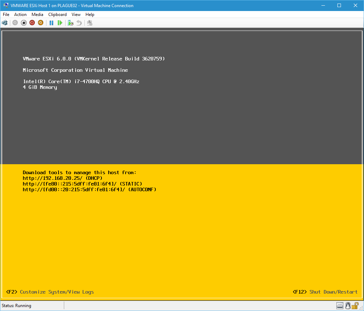Screen dimensions: 364x311
Task: Click the 4 GiB Memory text
Action: pyautogui.click(x=40, y=87)
